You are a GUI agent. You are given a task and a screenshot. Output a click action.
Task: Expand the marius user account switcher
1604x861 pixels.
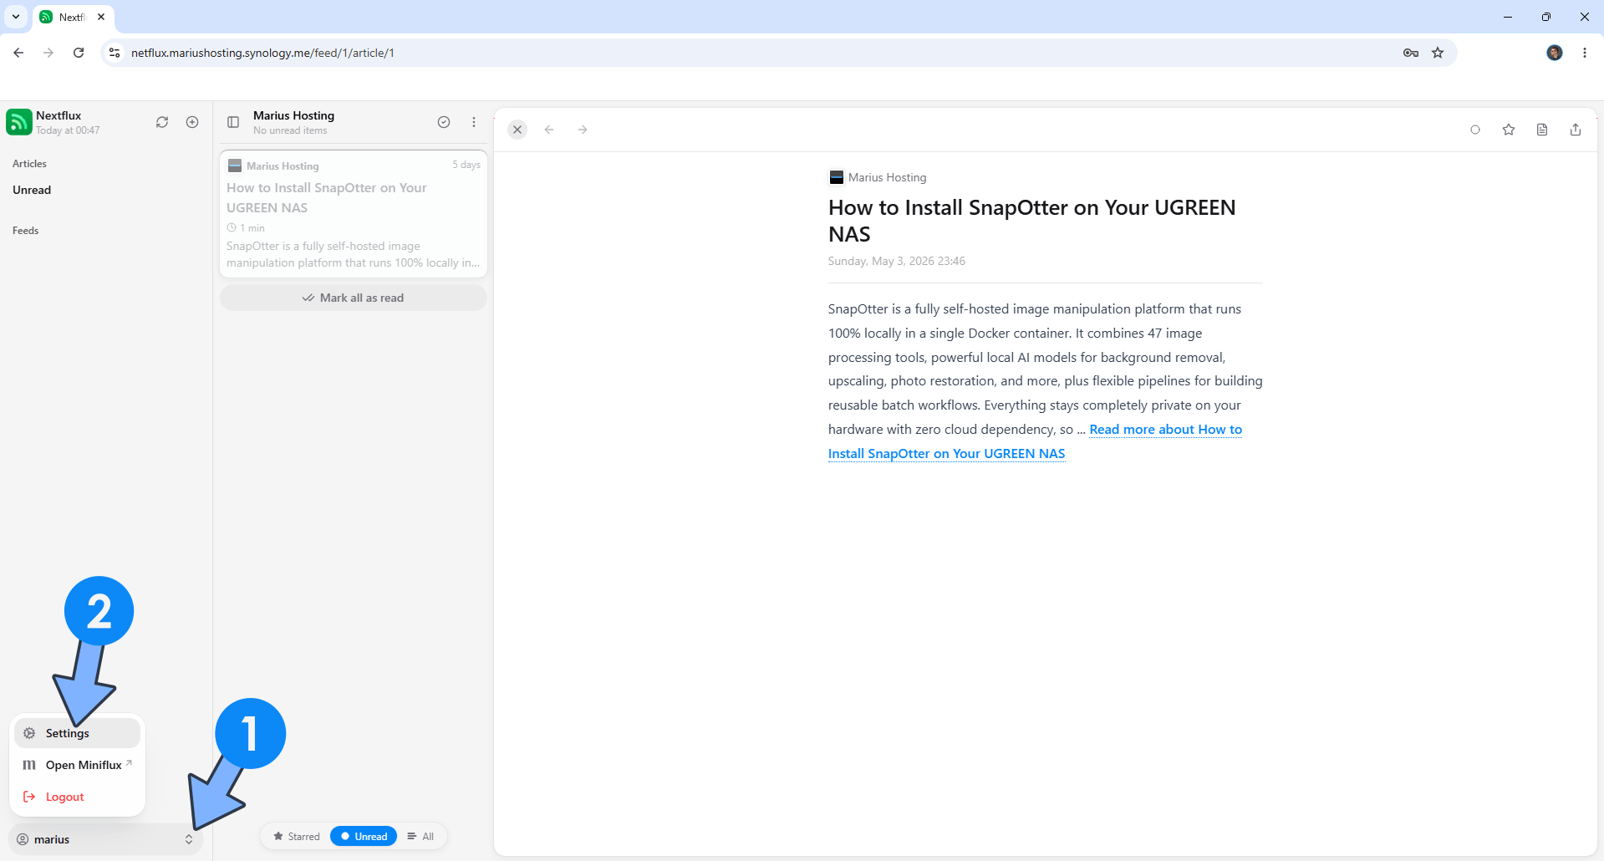(x=105, y=839)
